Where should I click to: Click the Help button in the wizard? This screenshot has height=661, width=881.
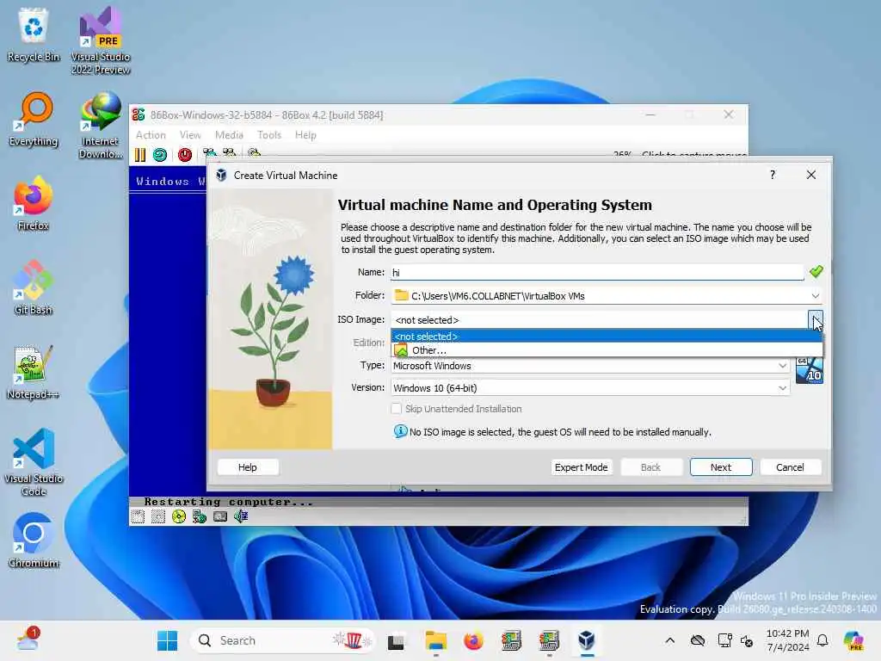tap(247, 467)
